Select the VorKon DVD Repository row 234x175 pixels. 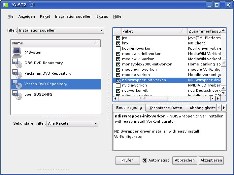(56, 84)
